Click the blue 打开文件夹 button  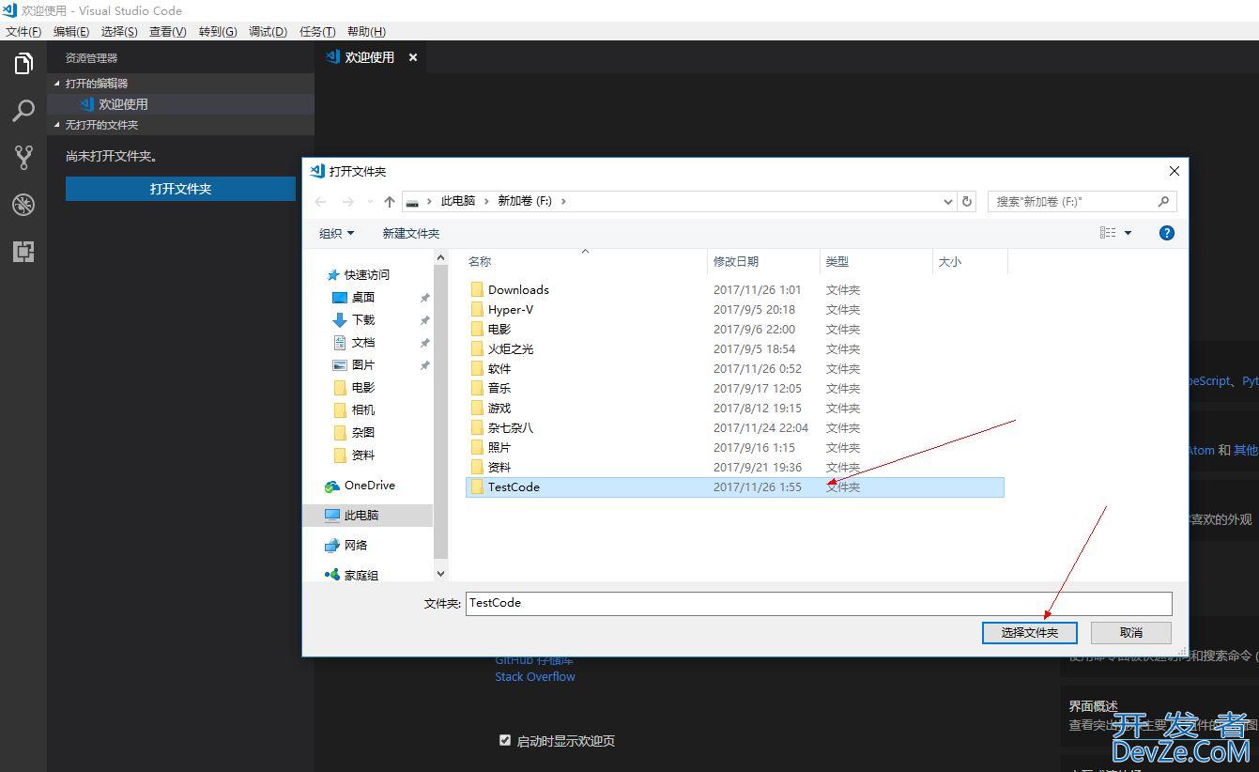[x=180, y=189]
